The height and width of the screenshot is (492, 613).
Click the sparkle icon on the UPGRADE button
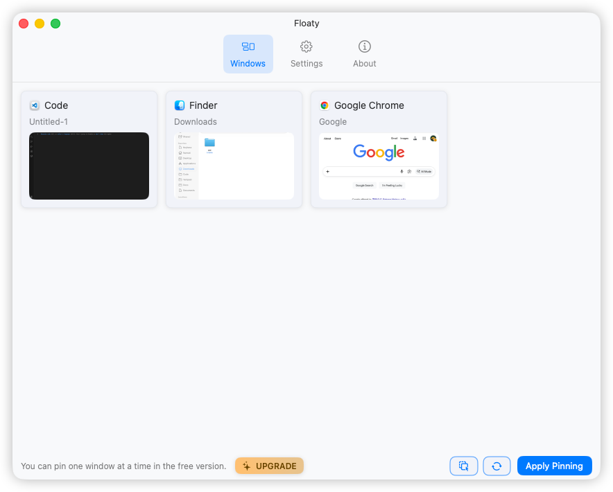248,466
